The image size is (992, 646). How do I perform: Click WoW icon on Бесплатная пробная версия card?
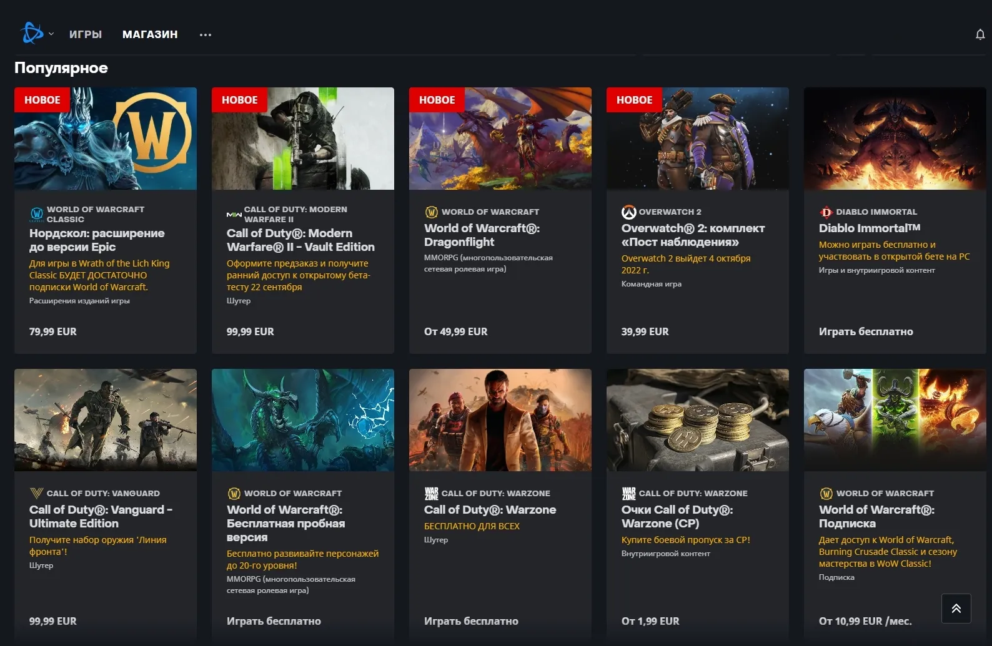[x=234, y=494]
